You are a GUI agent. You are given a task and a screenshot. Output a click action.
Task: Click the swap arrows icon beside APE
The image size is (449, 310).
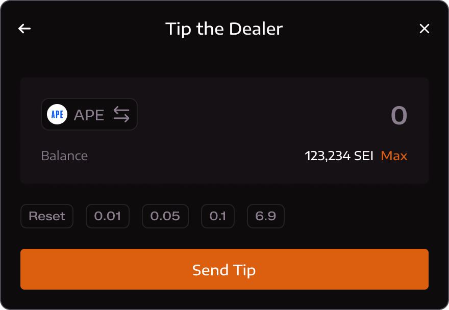pyautogui.click(x=121, y=114)
